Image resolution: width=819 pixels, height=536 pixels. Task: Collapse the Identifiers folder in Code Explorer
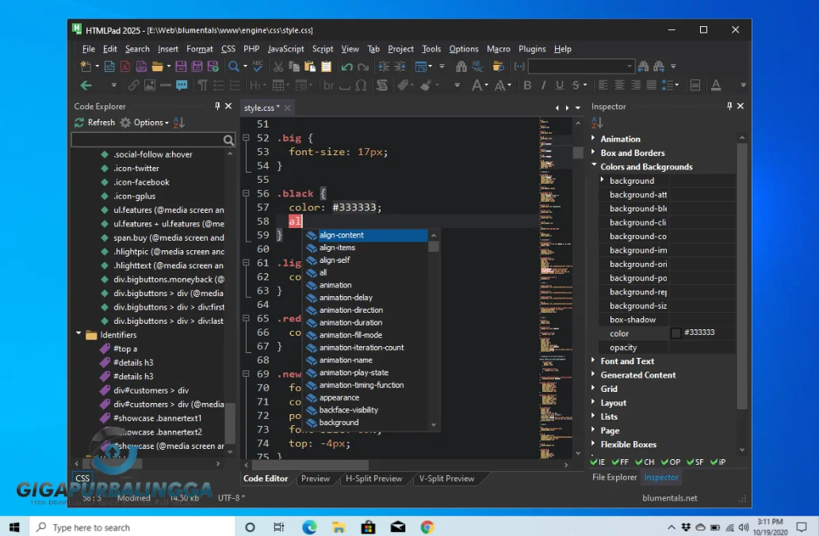[78, 333]
